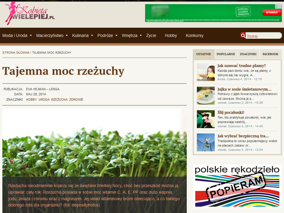Viewport: 284px width, 213px height.
Task: Switch to the Popularne tab
Action: (226, 54)
